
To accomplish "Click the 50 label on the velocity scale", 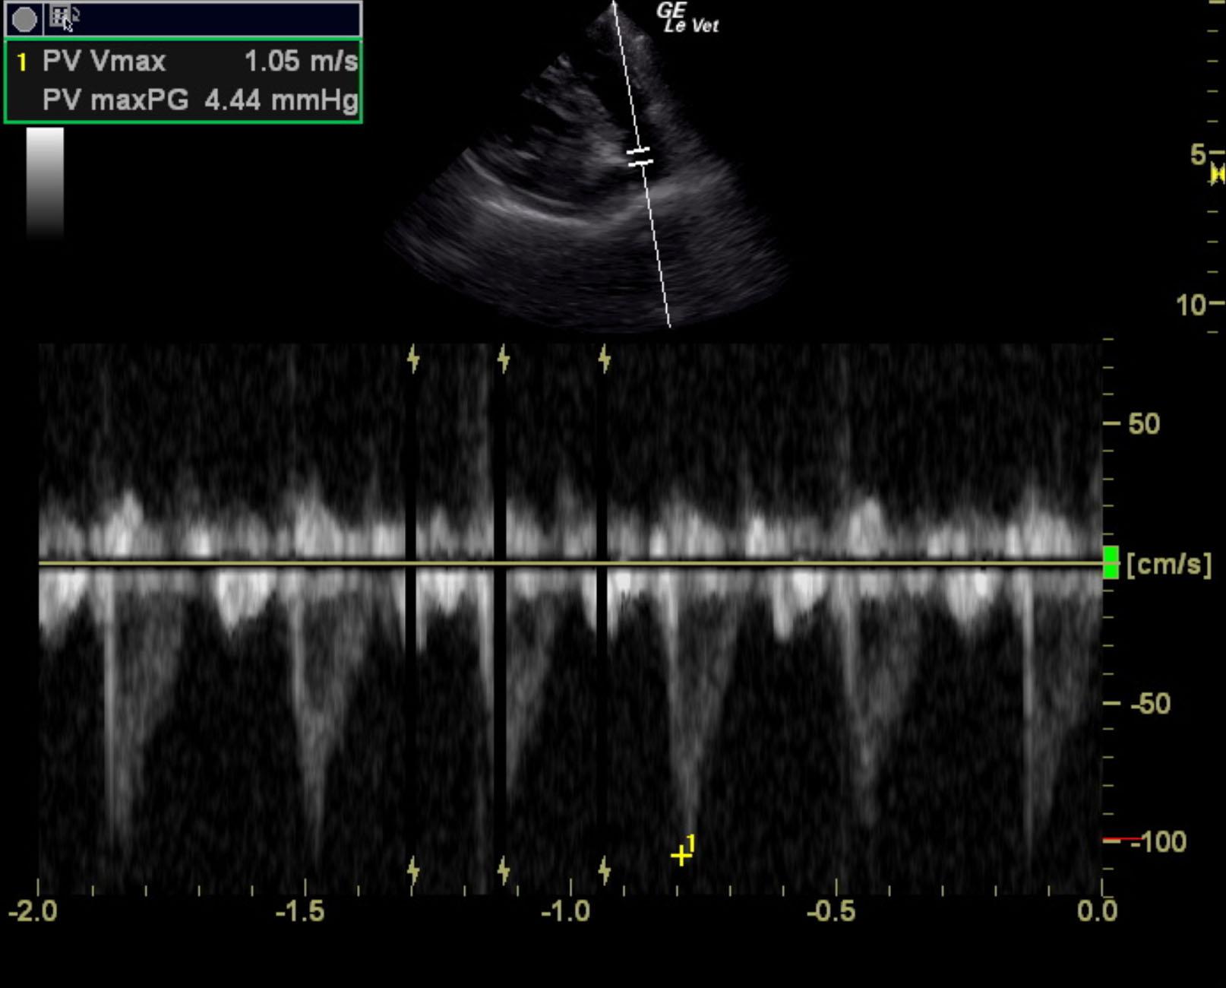I will pos(1144,423).
